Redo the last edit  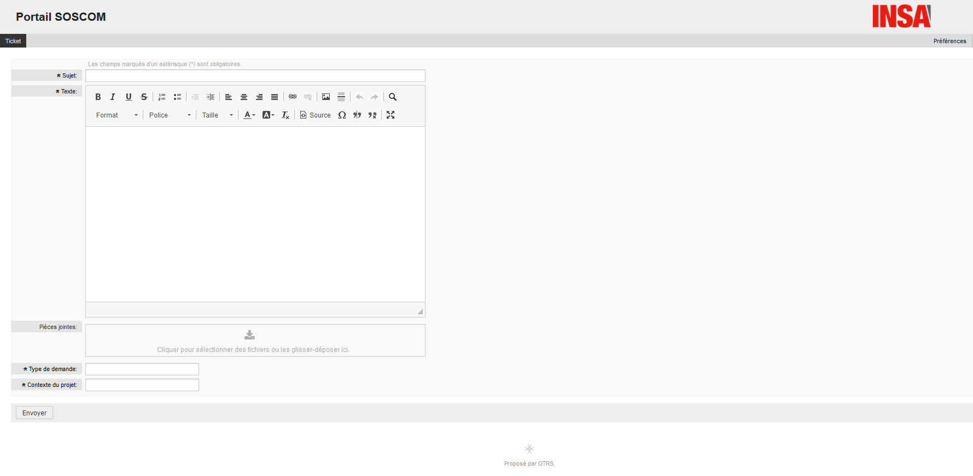(x=375, y=97)
